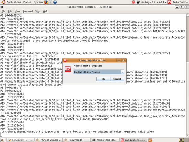Launch Firefox from the top panel icon
This screenshot has height=142, width=189.
[46, 2]
